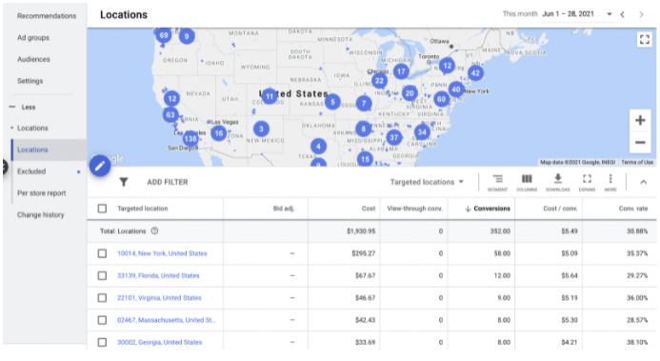The image size is (660, 361).
Task: Check the 30002, Georgia row
Action: 102,342
